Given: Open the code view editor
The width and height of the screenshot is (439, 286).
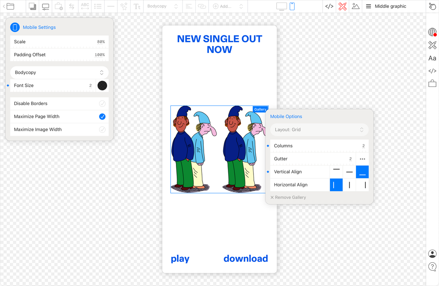Looking at the screenshot, I should pos(329,6).
